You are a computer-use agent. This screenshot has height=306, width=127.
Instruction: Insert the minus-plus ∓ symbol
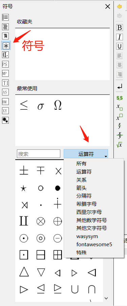coord(41,171)
